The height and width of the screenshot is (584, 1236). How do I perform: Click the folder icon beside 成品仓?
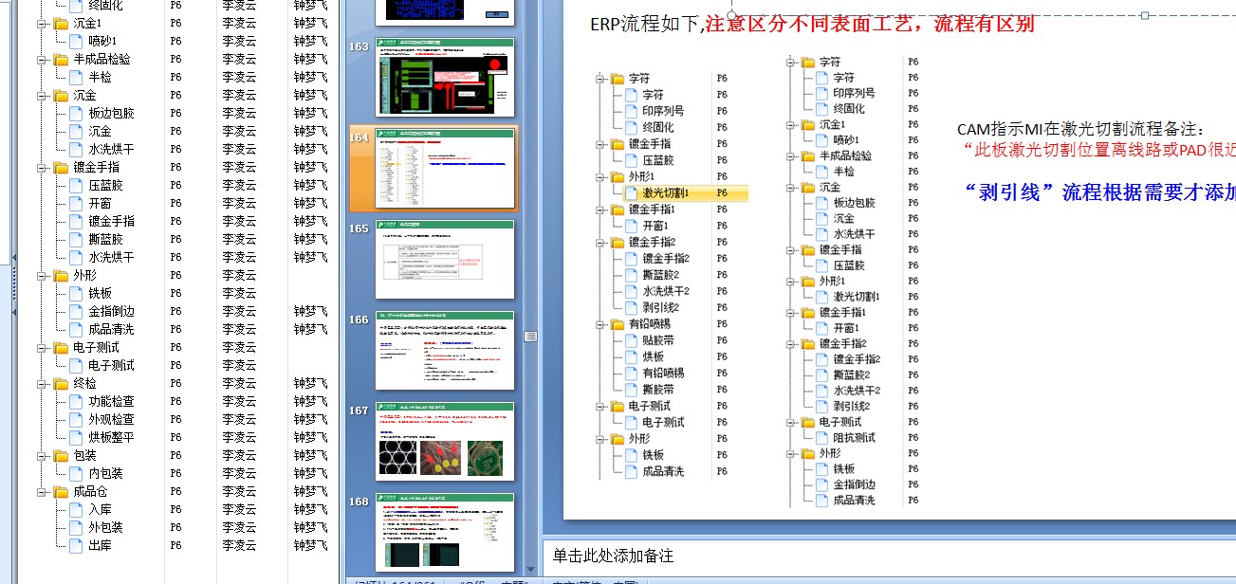click(62, 492)
